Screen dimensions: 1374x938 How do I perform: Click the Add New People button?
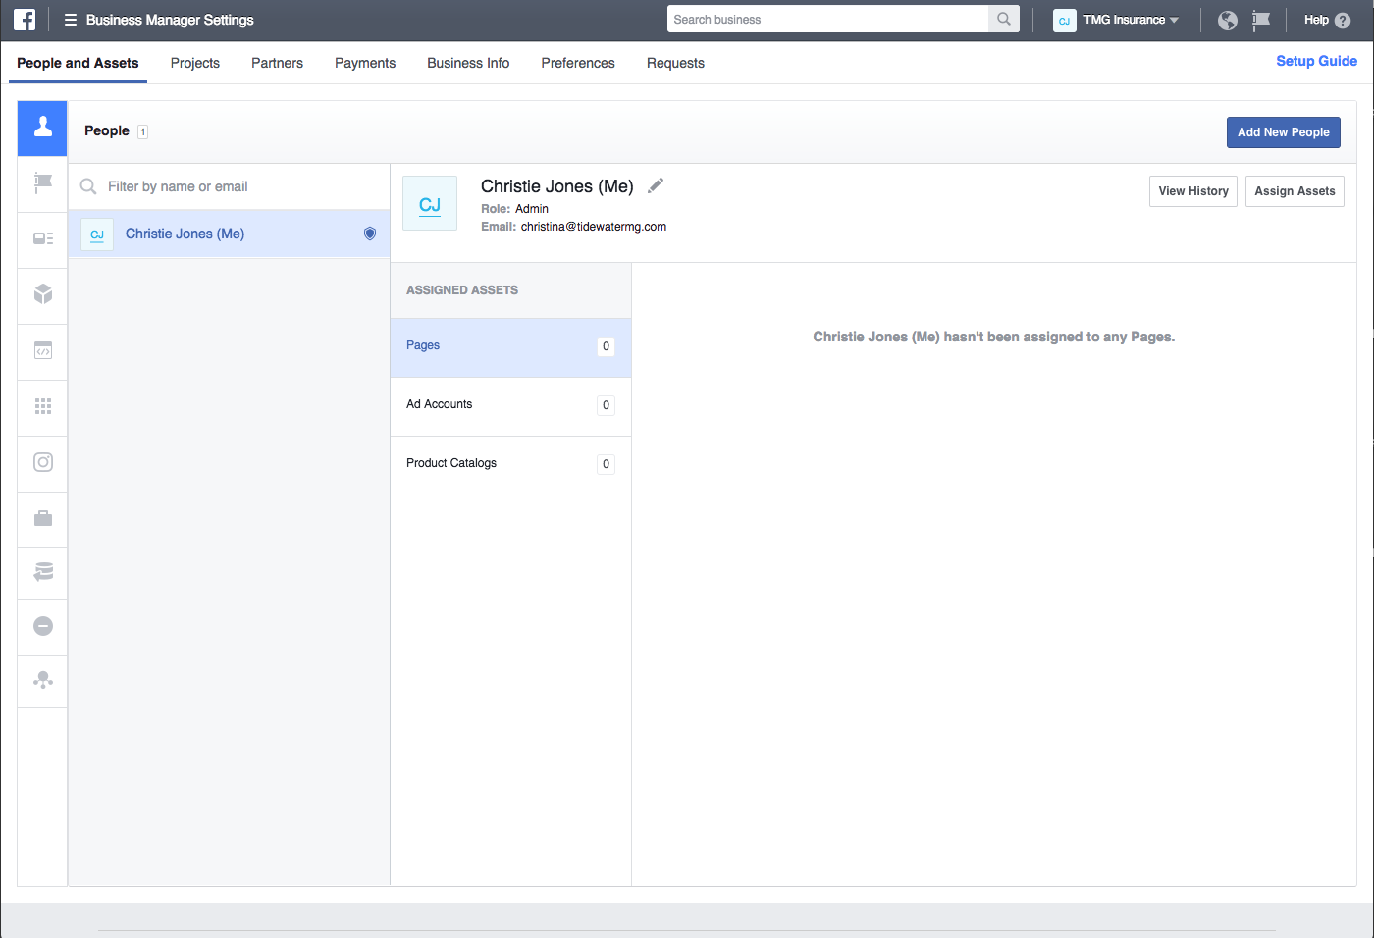tap(1283, 132)
